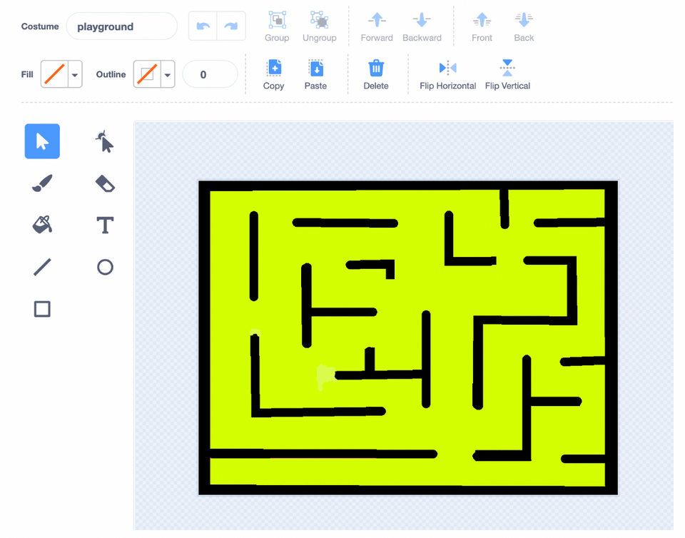Screen dimensions: 685x538
Task: Switch to the Reshape tool
Action: pos(104,141)
